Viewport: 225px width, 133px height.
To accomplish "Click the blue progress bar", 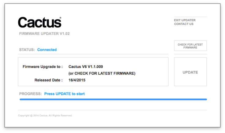I will tap(113, 99).
